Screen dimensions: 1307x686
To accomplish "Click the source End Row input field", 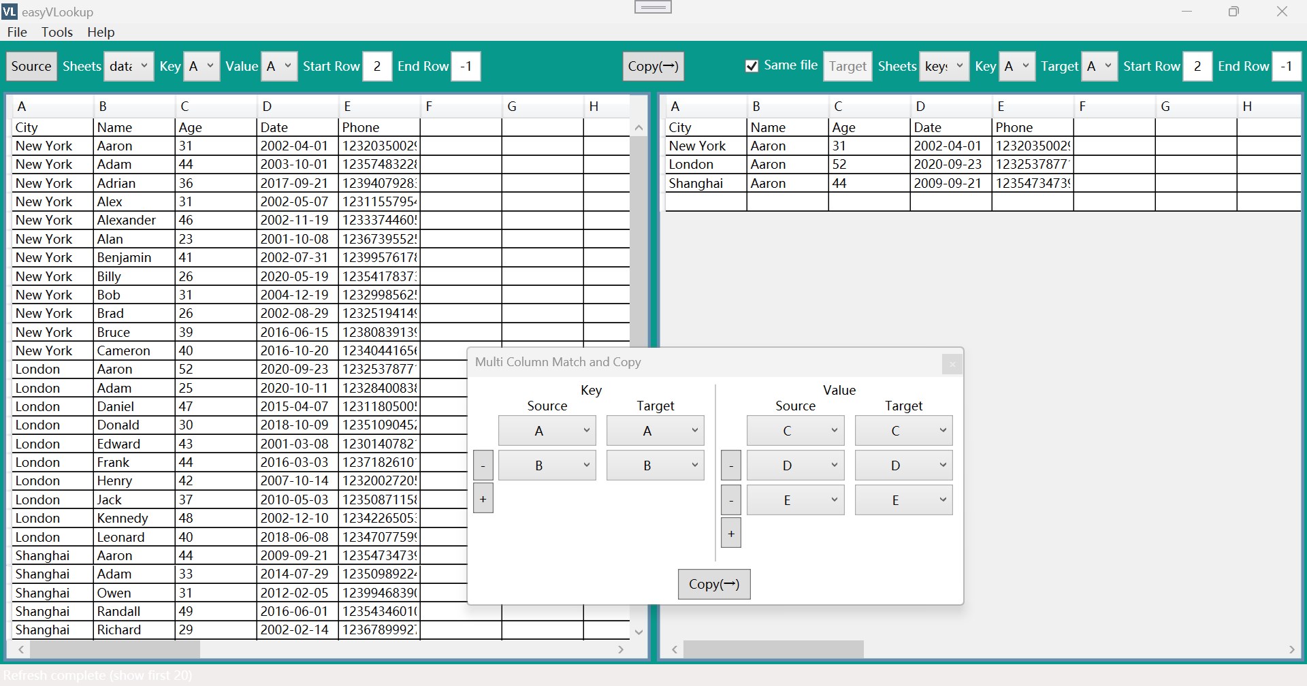I will point(466,66).
